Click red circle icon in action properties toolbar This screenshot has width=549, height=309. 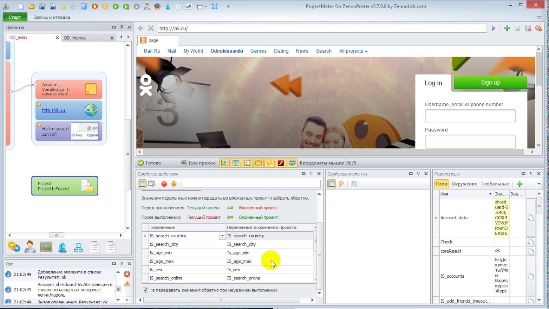click(164, 184)
